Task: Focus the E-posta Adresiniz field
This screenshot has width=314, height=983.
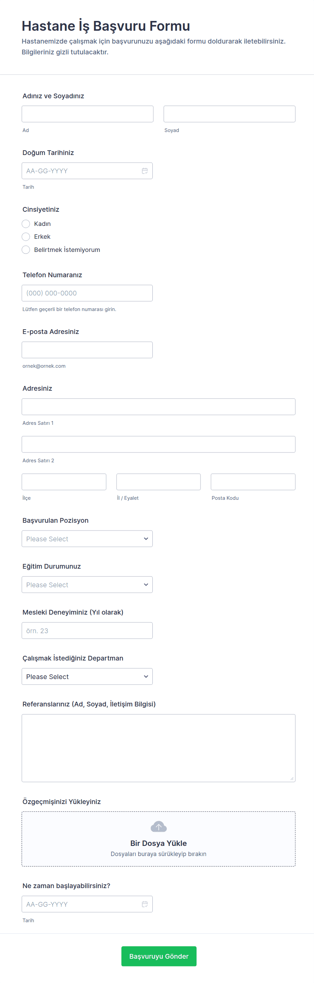Action: pyautogui.click(x=87, y=350)
